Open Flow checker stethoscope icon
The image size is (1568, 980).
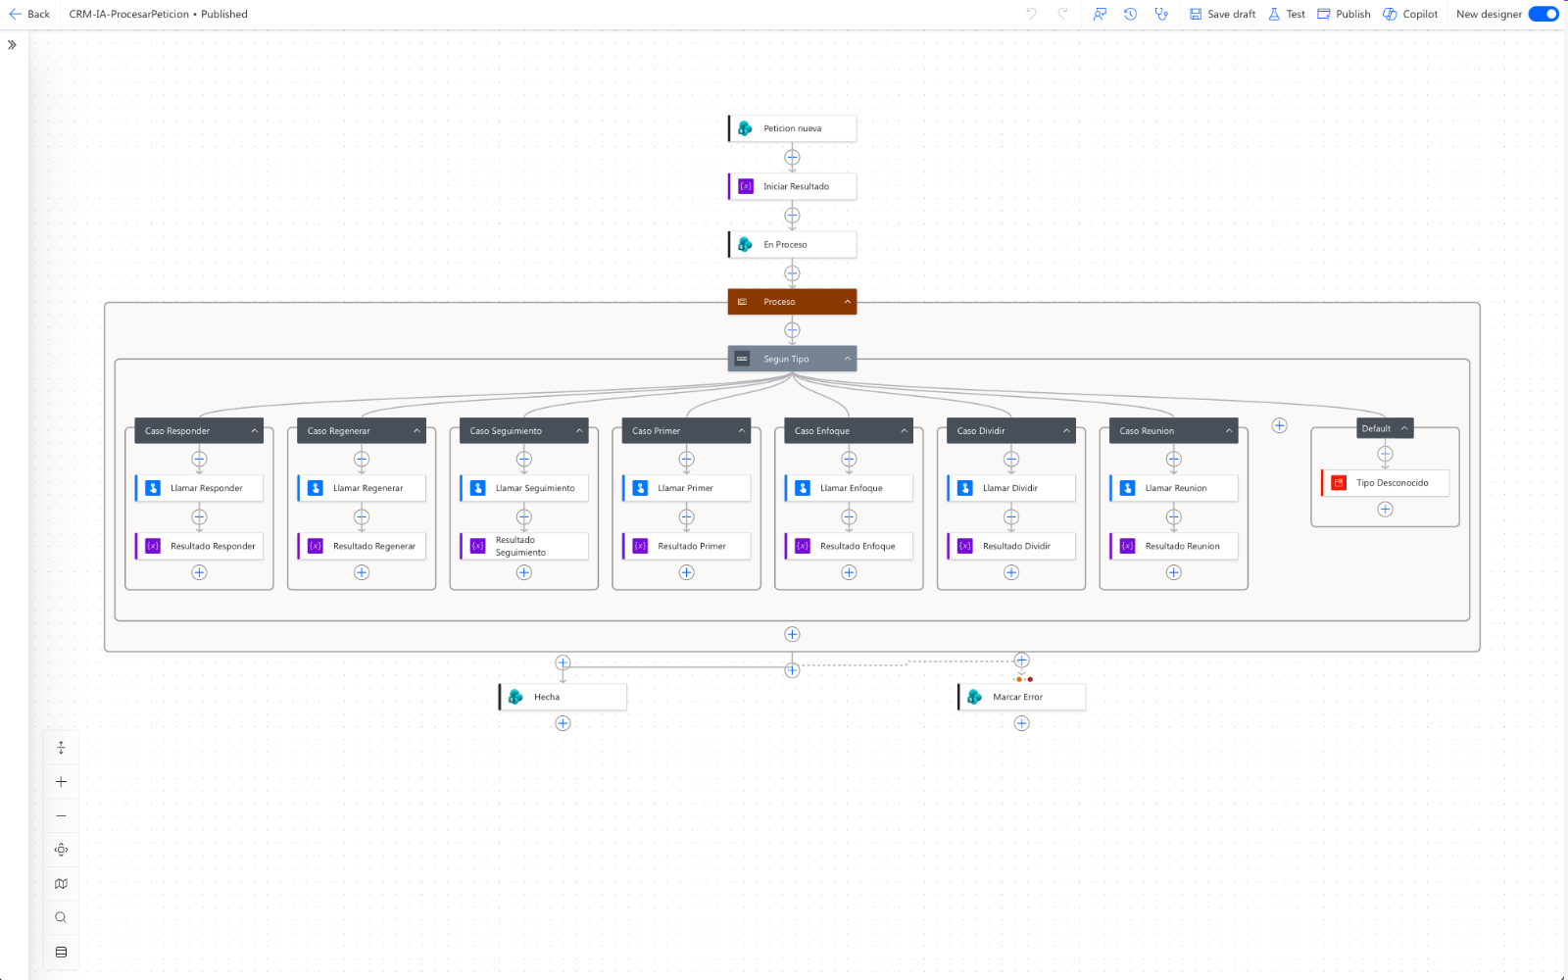pos(1161,14)
